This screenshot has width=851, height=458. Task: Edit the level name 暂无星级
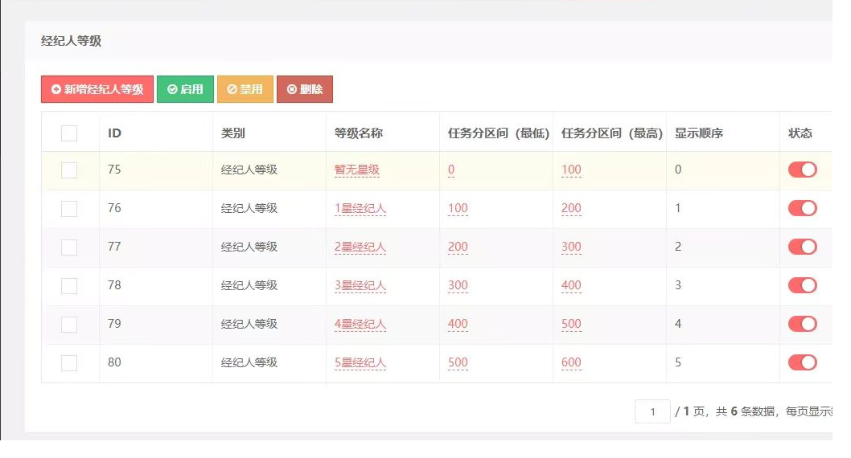pyautogui.click(x=356, y=170)
